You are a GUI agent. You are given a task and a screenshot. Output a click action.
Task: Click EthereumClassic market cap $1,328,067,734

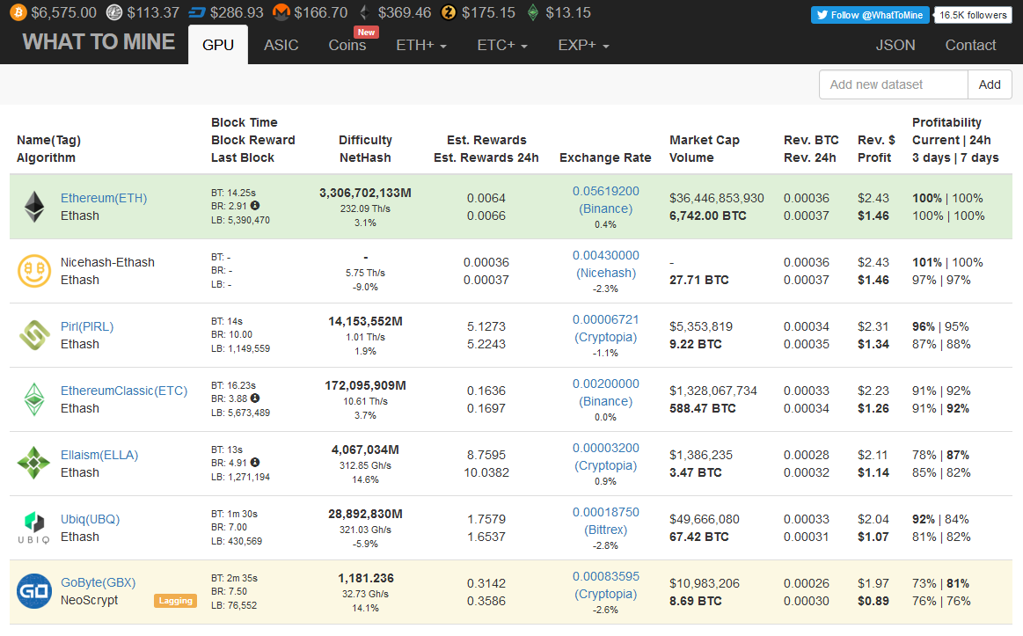point(713,391)
